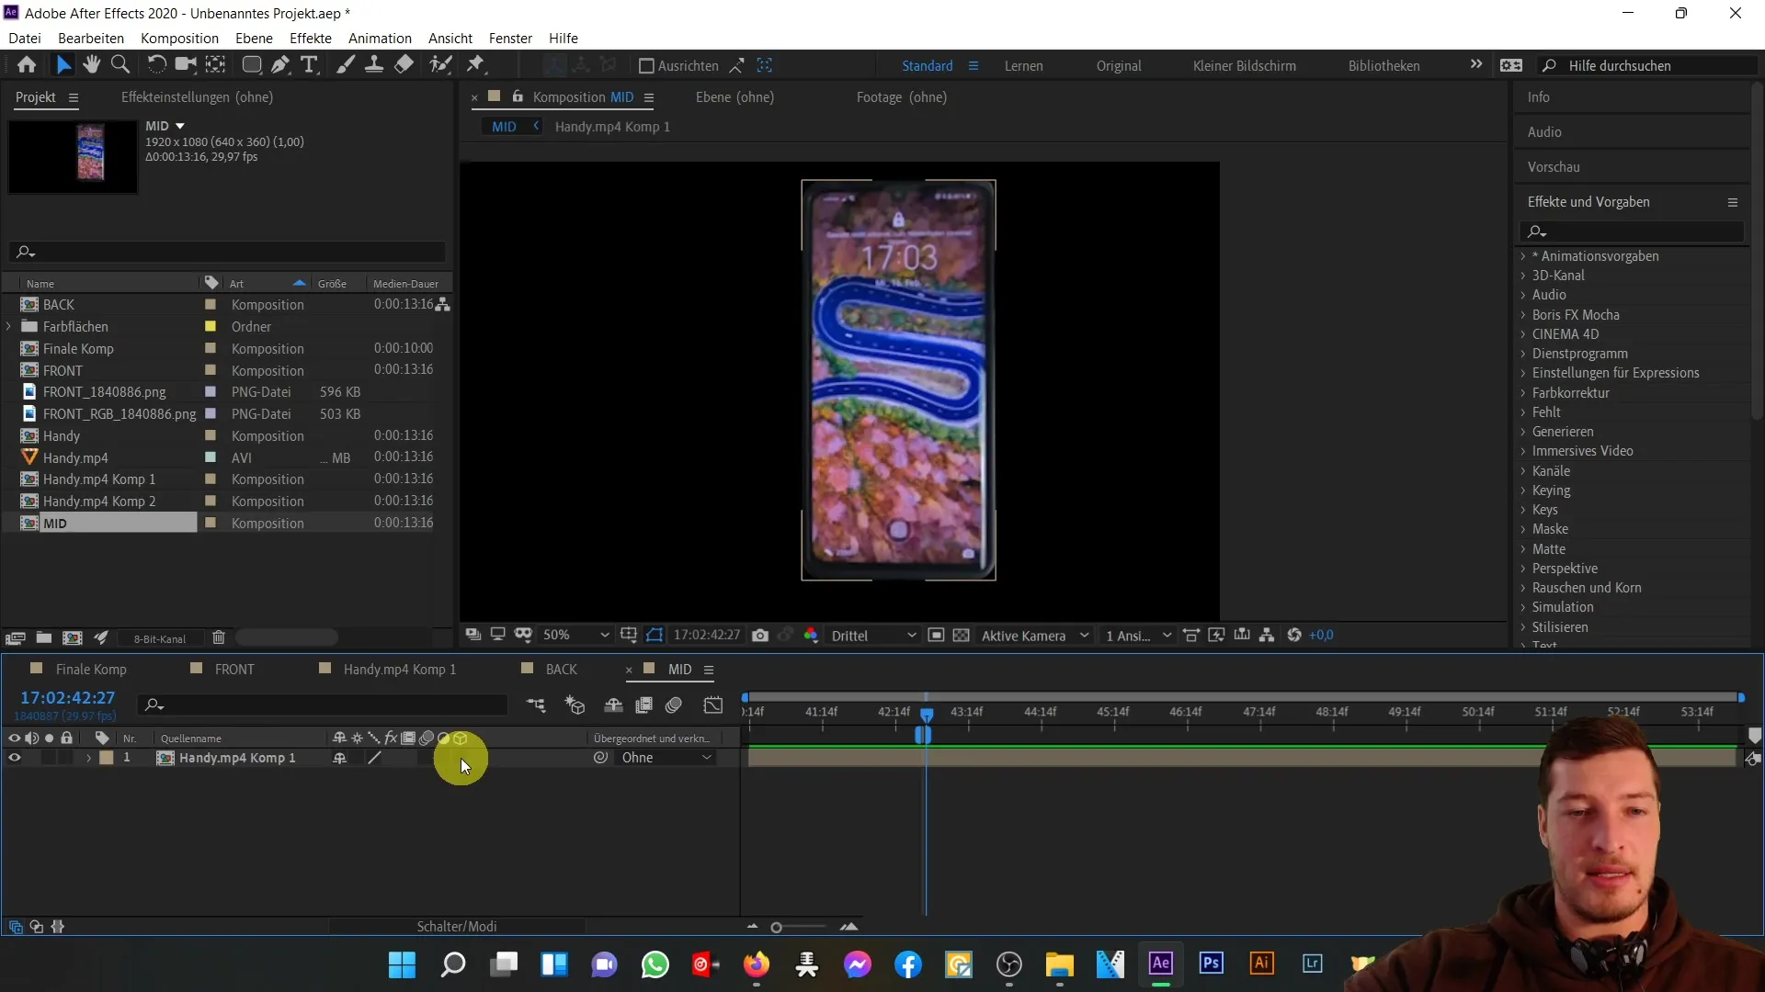Toggle transparency grid icon in viewer
The height and width of the screenshot is (992, 1765).
tap(961, 636)
